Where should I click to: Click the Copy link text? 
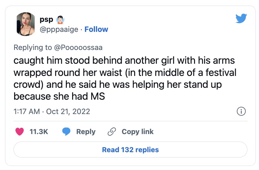[x=138, y=132]
